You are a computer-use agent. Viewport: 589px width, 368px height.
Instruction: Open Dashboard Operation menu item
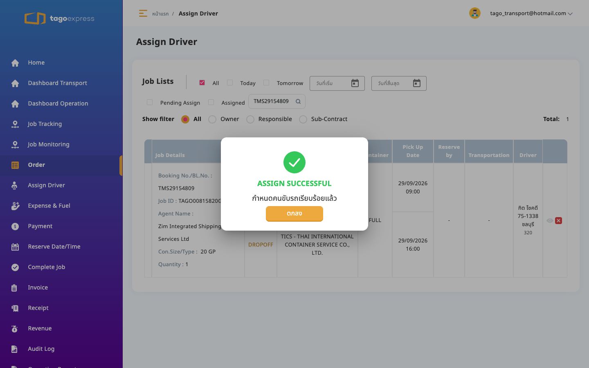61,103
